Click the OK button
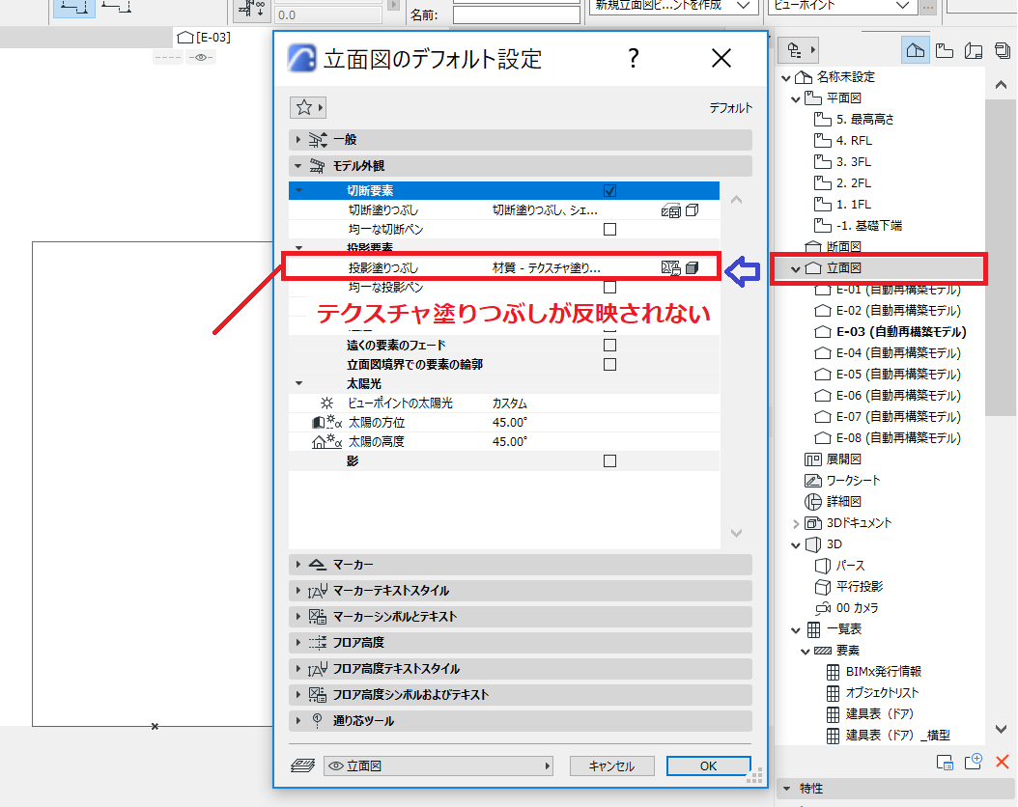 point(708,766)
